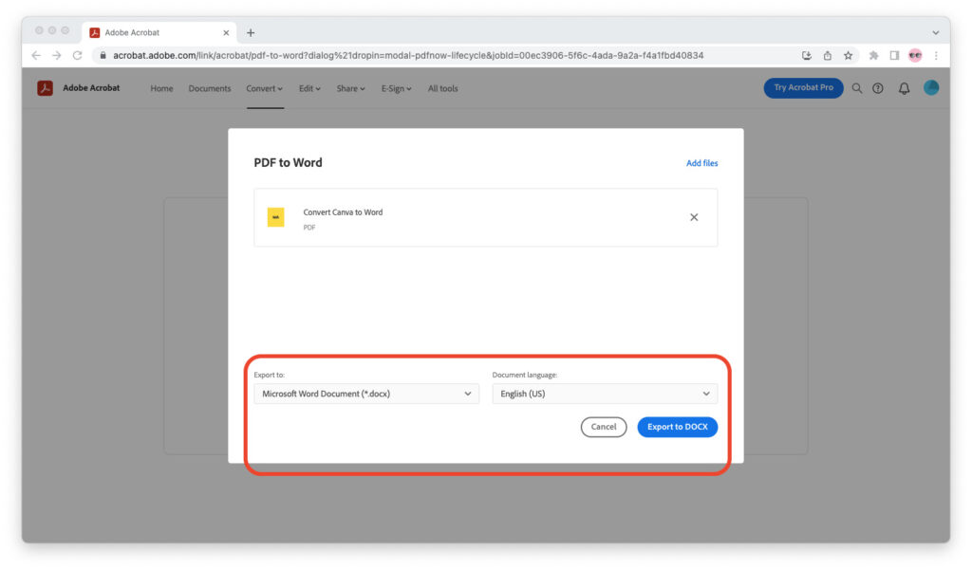This screenshot has width=972, height=570.
Task: Close the Adobe Acrobat tab
Action: tap(226, 33)
